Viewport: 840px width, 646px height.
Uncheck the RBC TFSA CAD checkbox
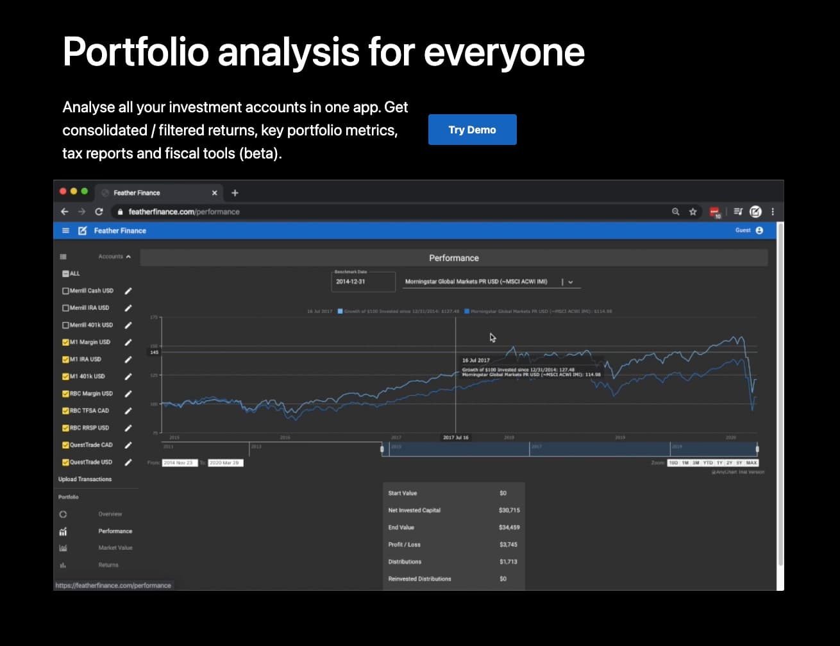click(x=65, y=411)
